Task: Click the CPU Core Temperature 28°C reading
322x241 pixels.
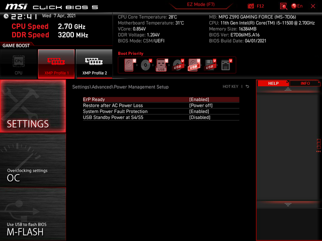Action: [x=147, y=17]
